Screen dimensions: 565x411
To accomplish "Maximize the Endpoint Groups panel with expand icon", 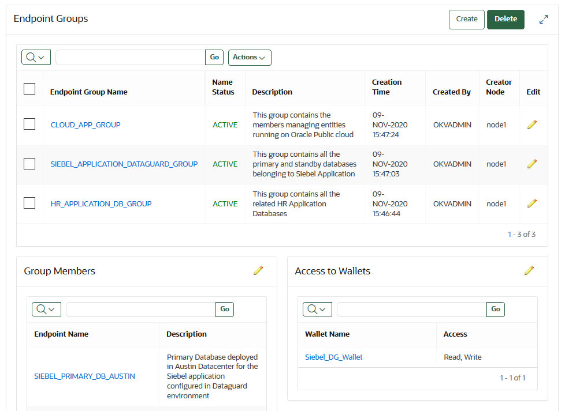I will pos(544,20).
